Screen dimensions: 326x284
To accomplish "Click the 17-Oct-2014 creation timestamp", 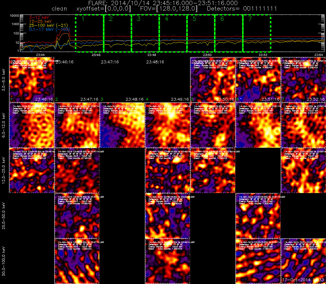I will coord(303,280).
